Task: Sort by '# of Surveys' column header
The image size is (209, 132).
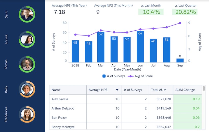Action: point(133,90)
